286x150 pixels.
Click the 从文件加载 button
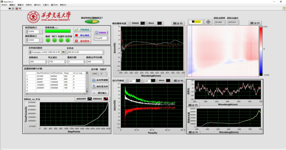click(x=100, y=80)
